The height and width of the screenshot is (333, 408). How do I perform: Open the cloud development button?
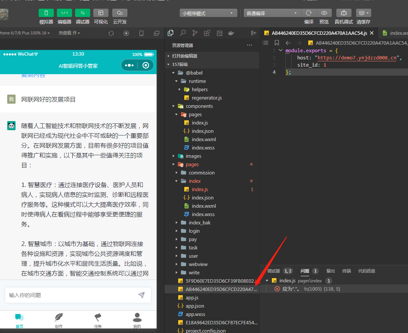click(120, 13)
